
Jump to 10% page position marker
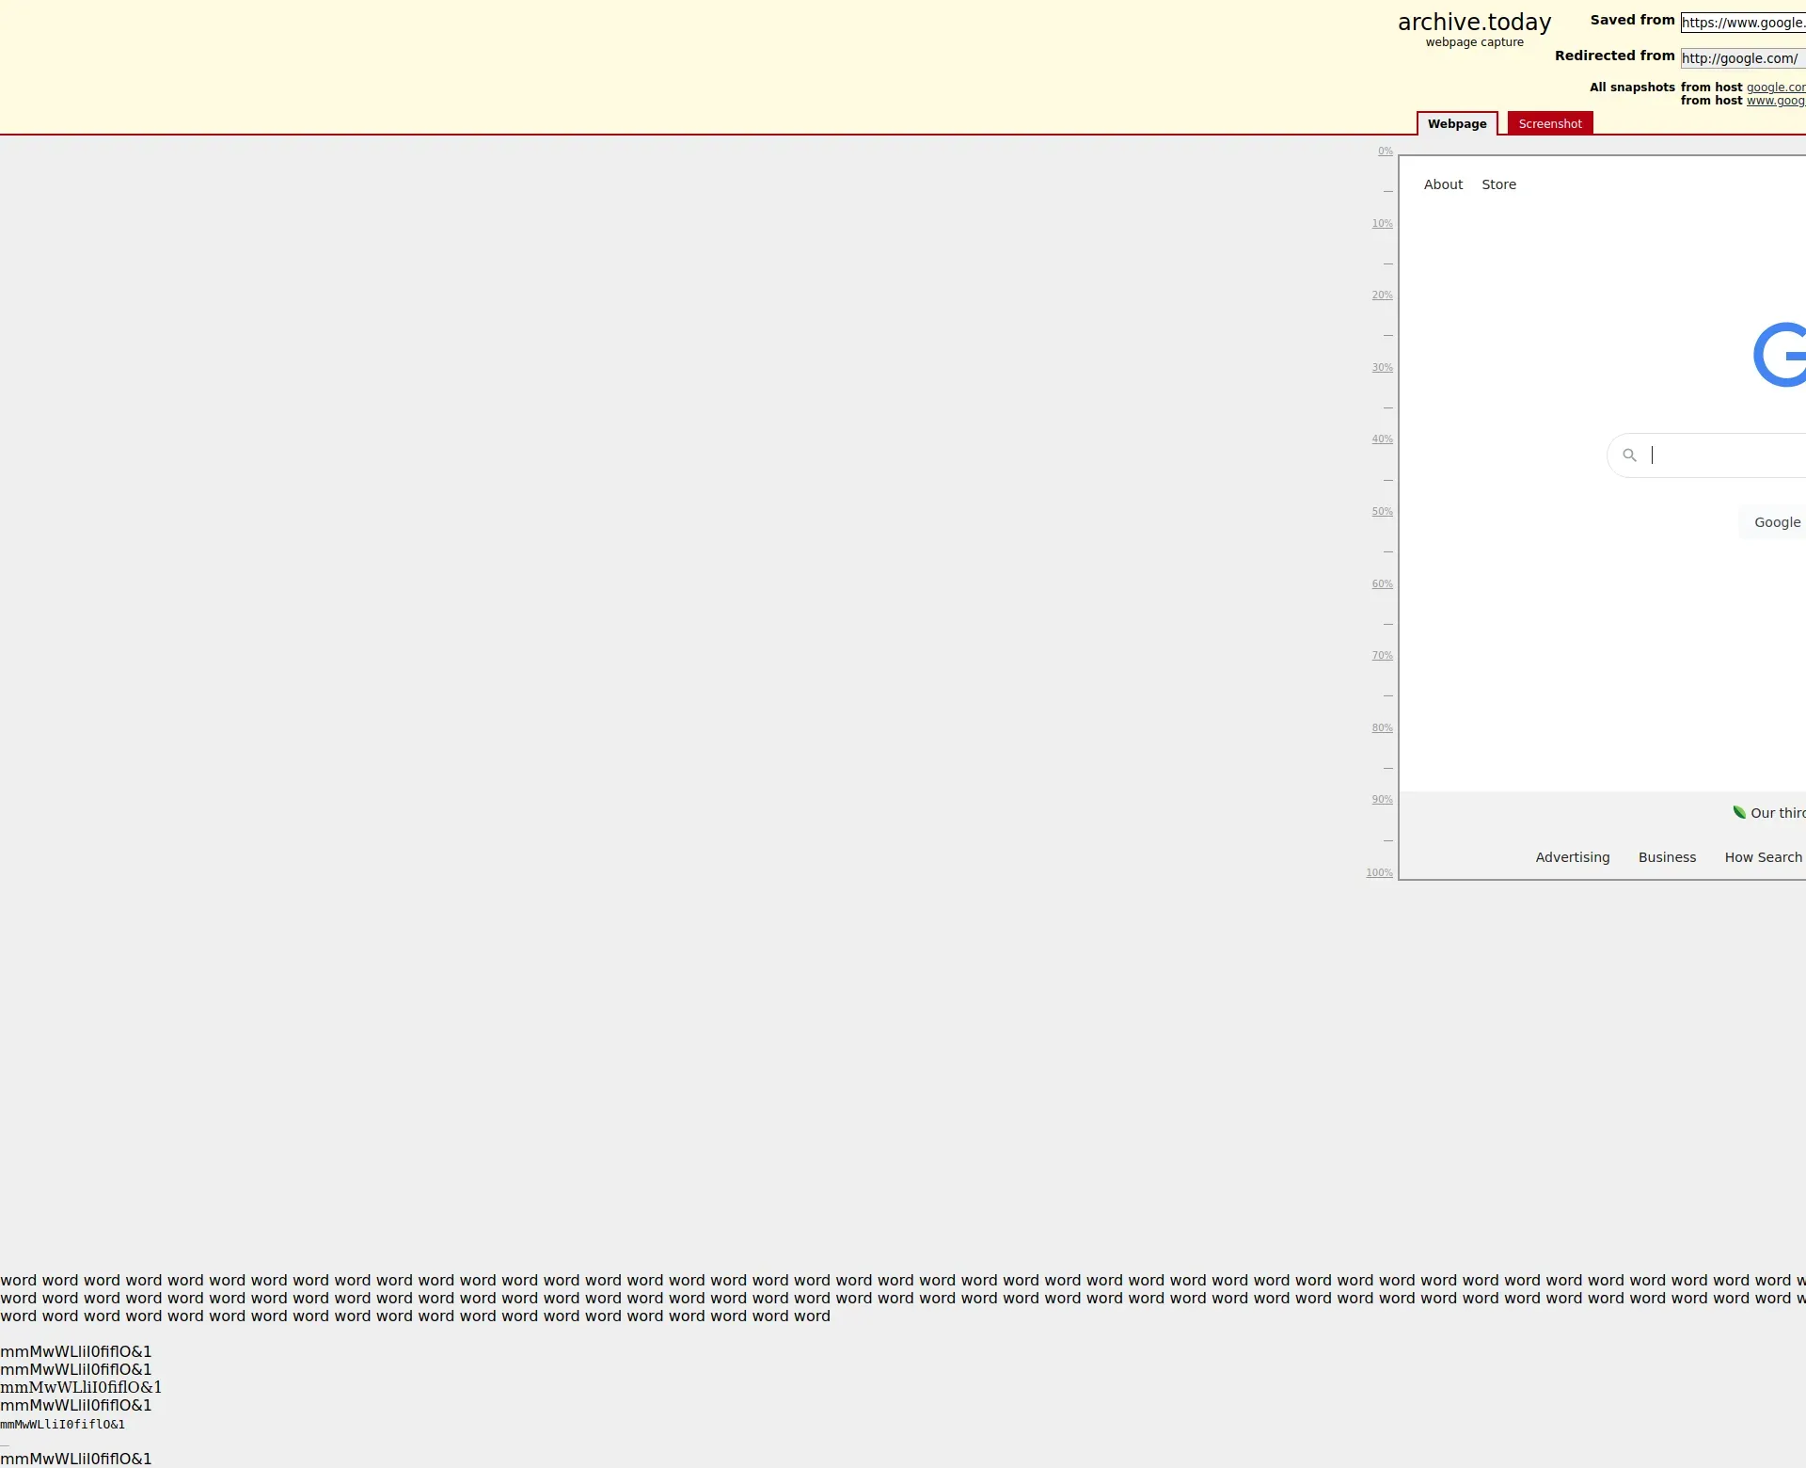click(x=1382, y=224)
